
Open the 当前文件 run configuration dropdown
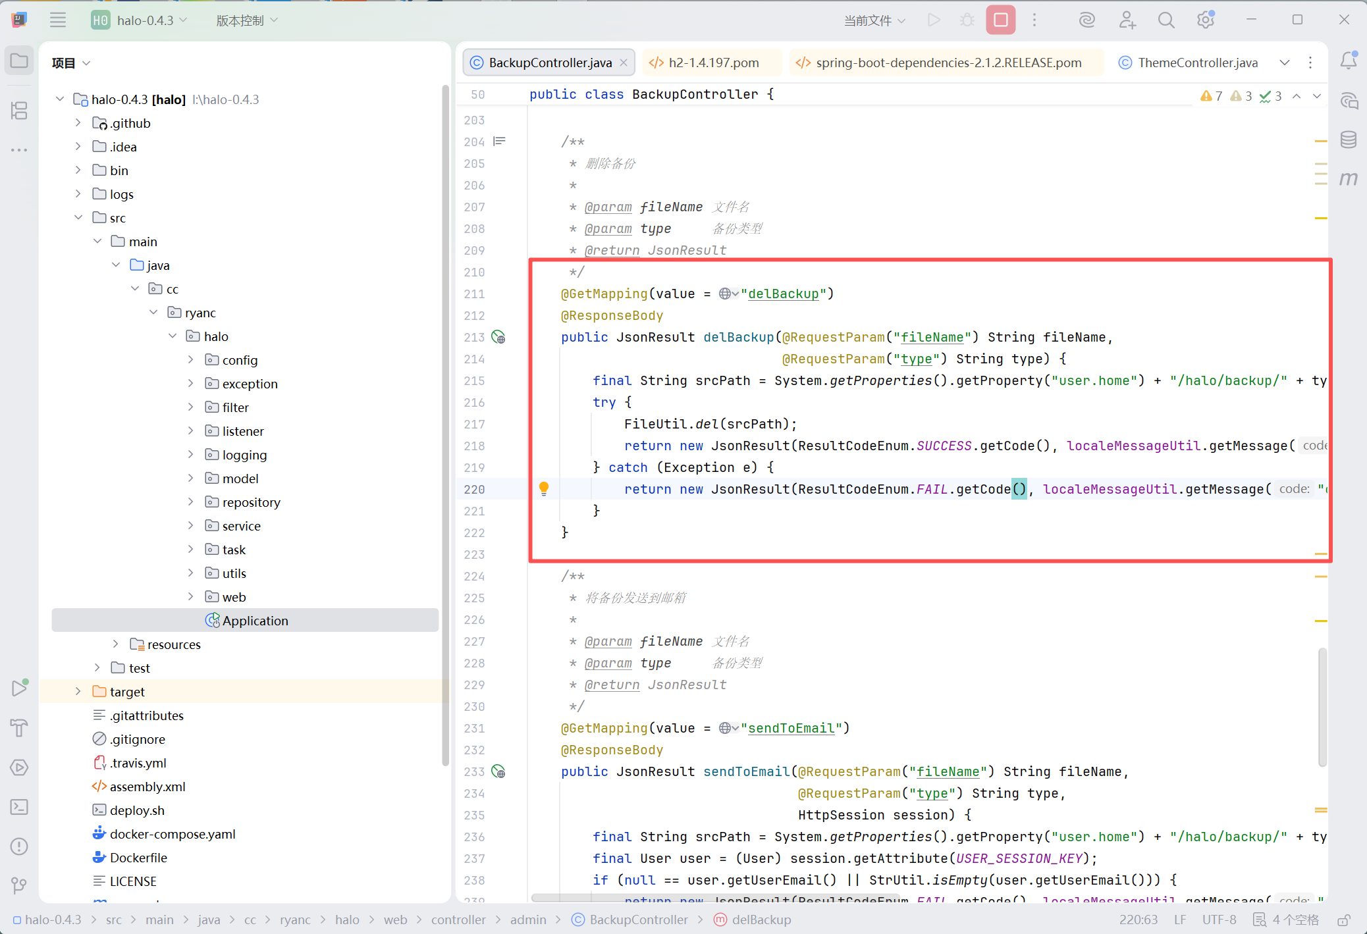pyautogui.click(x=874, y=20)
